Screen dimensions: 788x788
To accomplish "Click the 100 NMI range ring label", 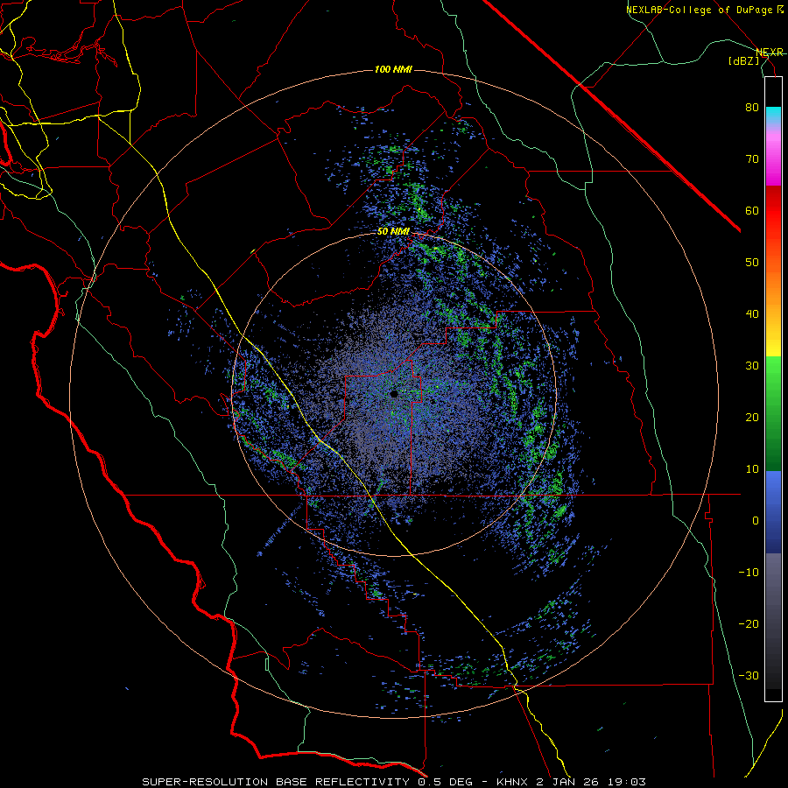I will [x=393, y=69].
